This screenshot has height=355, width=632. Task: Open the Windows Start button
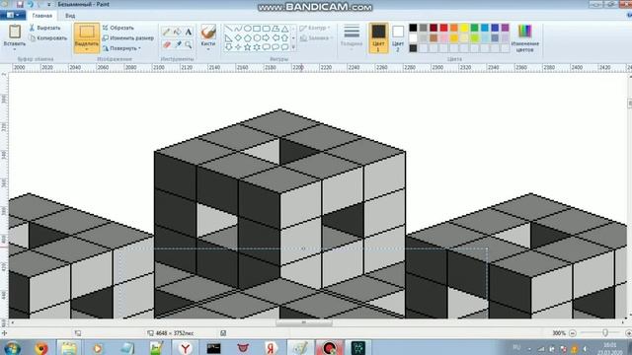[x=12, y=348]
